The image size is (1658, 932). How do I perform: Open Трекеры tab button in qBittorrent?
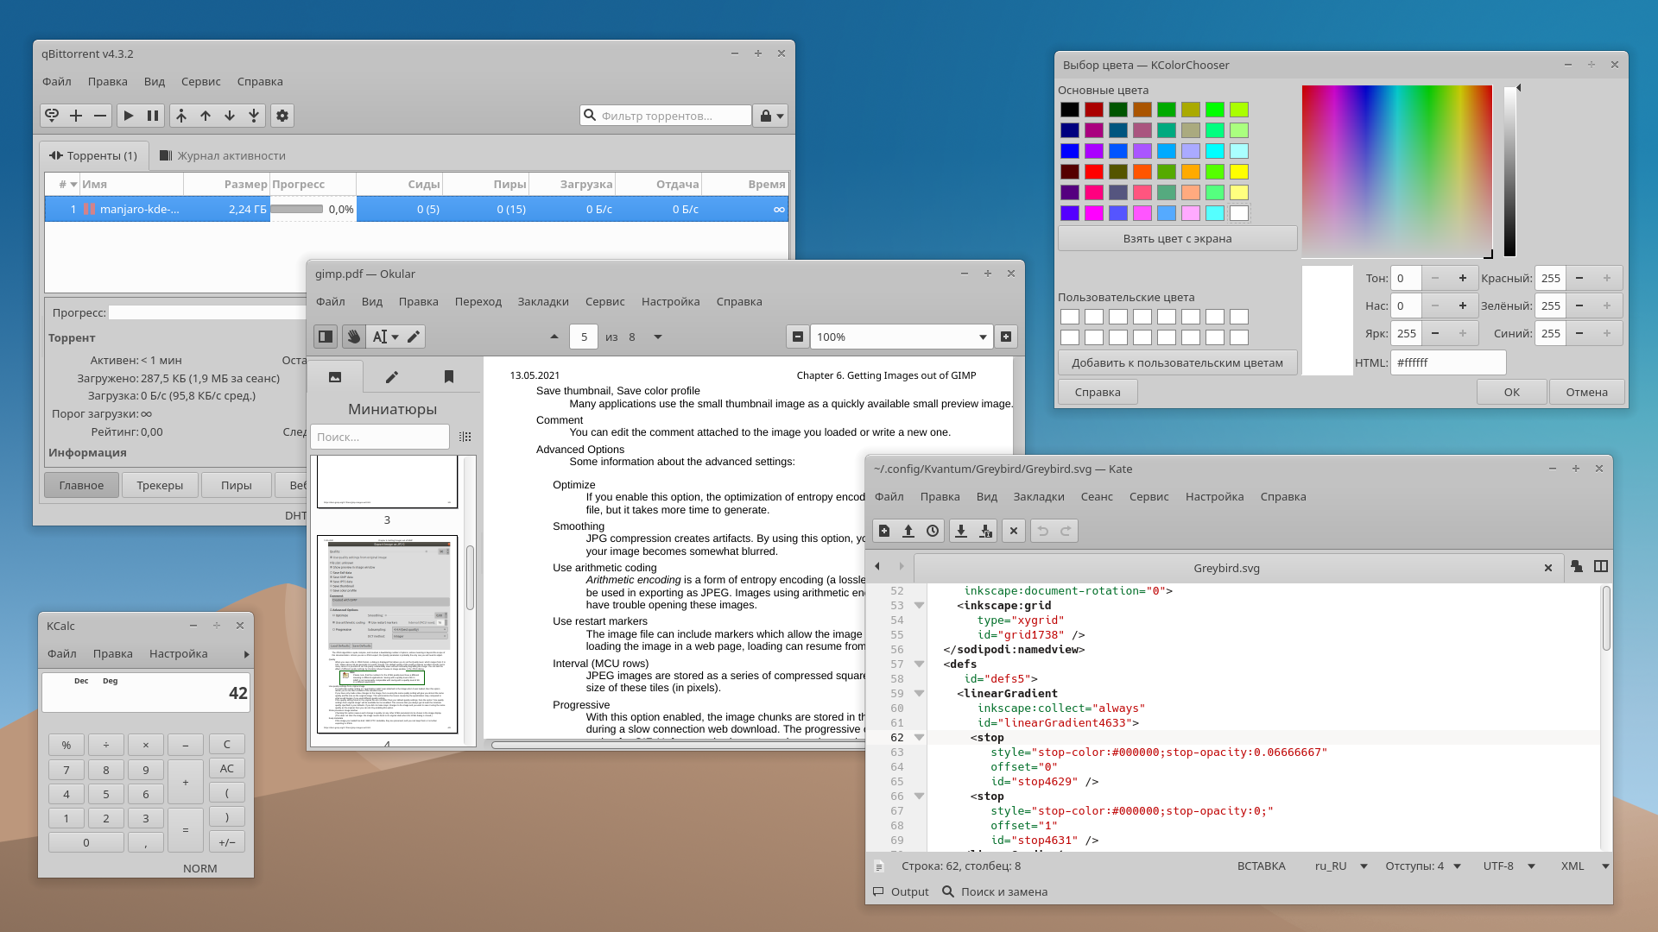click(160, 486)
